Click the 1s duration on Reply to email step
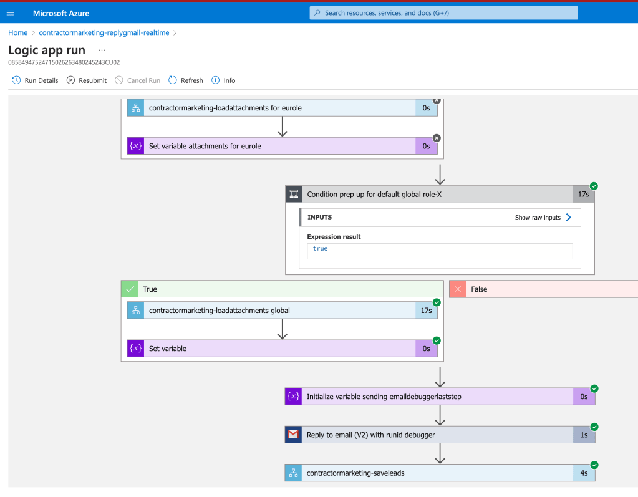Viewport: 638px width, 497px height. (584, 435)
